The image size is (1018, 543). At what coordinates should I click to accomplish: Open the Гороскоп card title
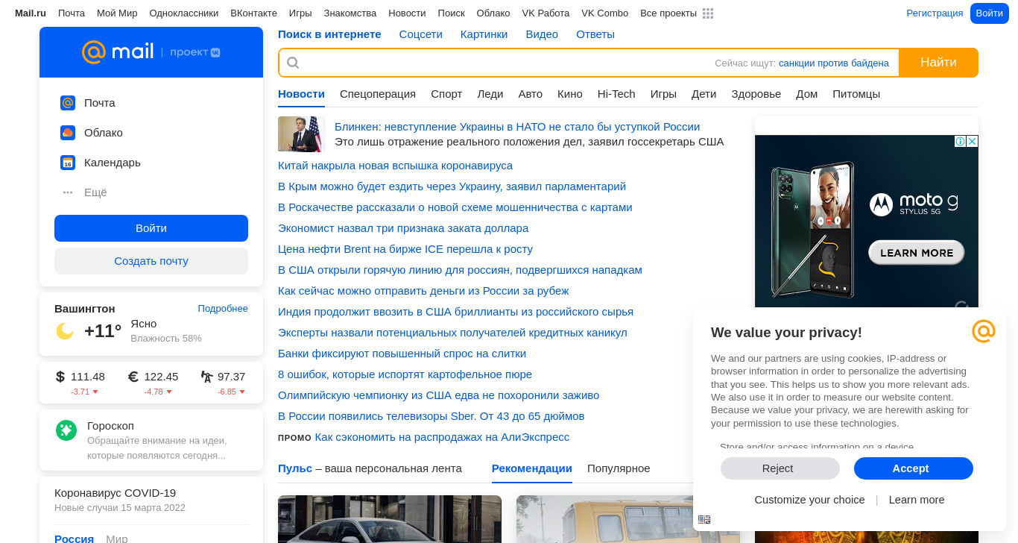(x=110, y=426)
